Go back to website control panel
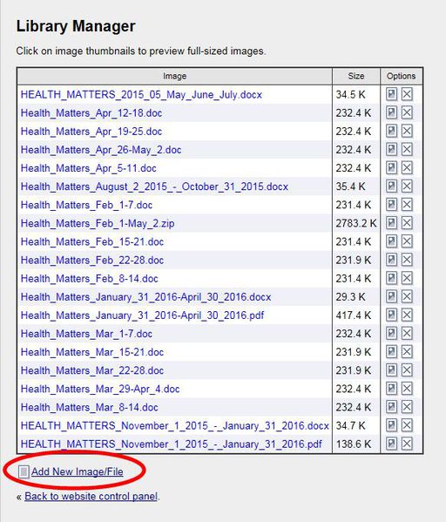Viewport: 446px width, 522px height. [91, 497]
